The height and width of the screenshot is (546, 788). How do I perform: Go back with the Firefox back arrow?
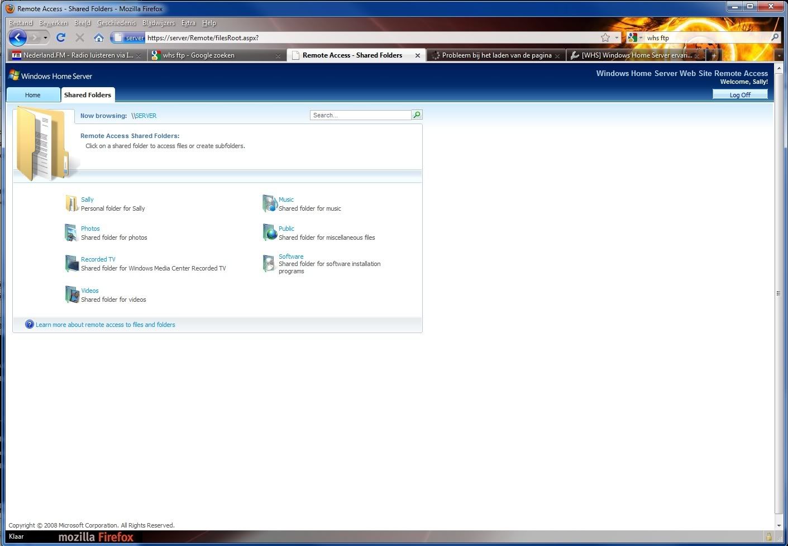(x=18, y=37)
